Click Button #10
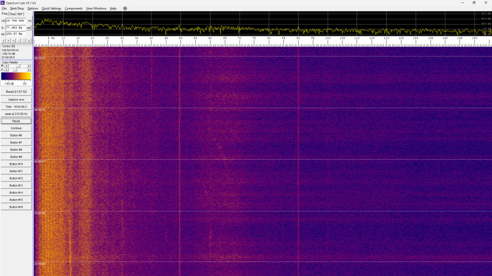 tap(16, 164)
